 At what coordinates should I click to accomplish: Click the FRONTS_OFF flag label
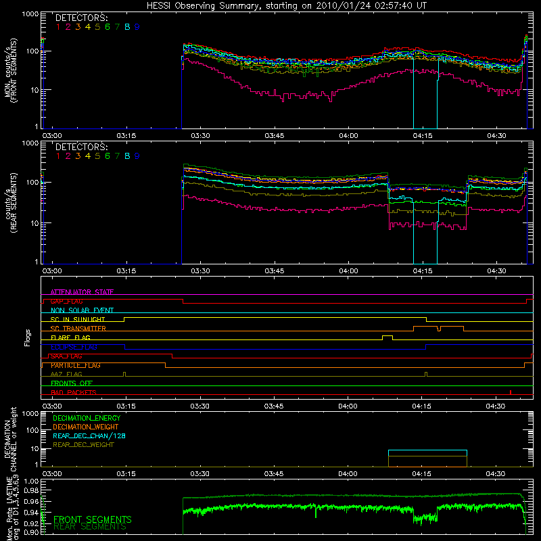(72, 383)
